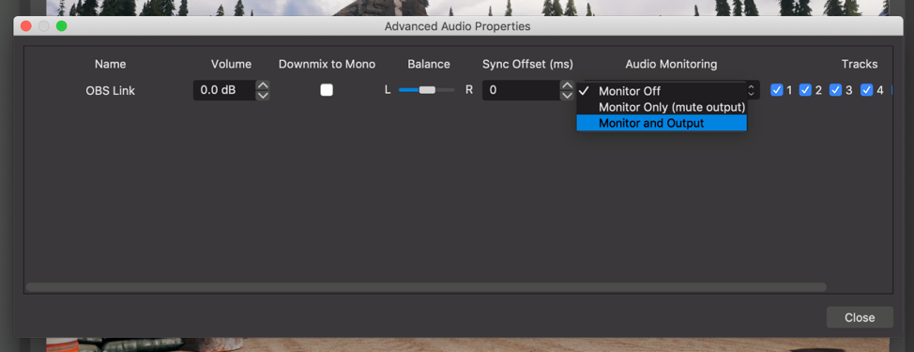Viewport: 914px width, 352px height.
Task: Uncheck track 2 for OBS Link
Action: pyautogui.click(x=805, y=90)
